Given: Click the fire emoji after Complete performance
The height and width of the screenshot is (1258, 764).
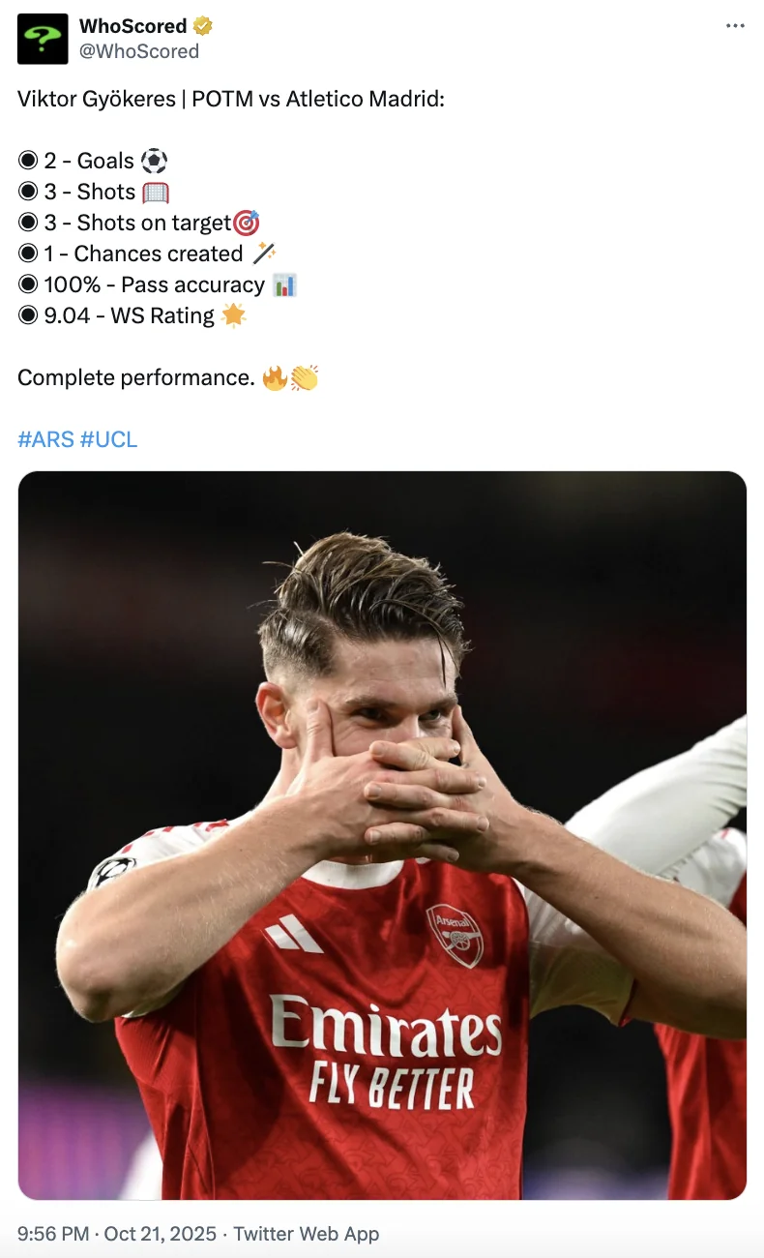Looking at the screenshot, I should 275,377.
